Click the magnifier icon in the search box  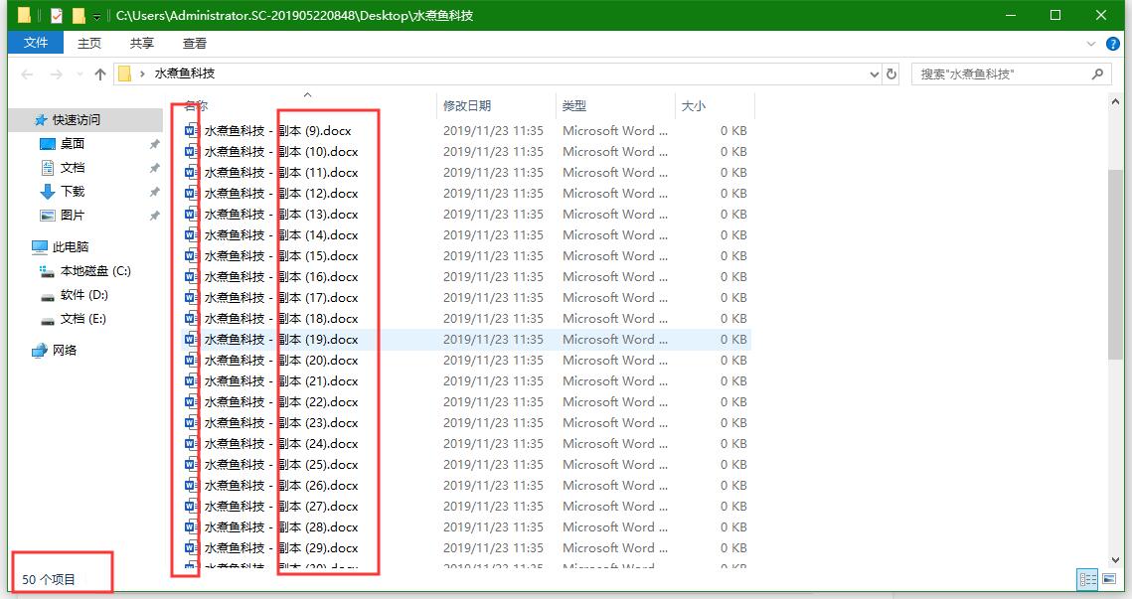1097,75
